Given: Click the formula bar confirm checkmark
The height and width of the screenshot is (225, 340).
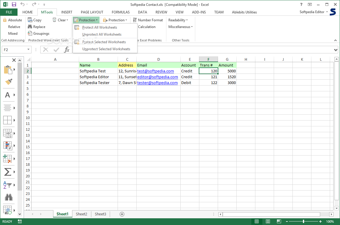Looking at the screenshot, I should coord(56,50).
